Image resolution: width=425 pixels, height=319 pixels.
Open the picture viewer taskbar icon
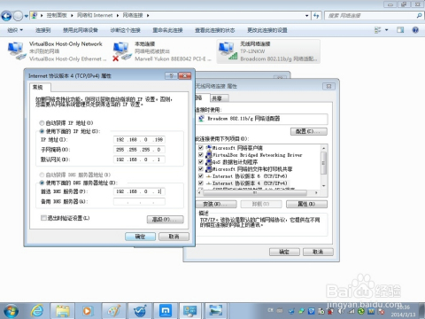pos(215,311)
